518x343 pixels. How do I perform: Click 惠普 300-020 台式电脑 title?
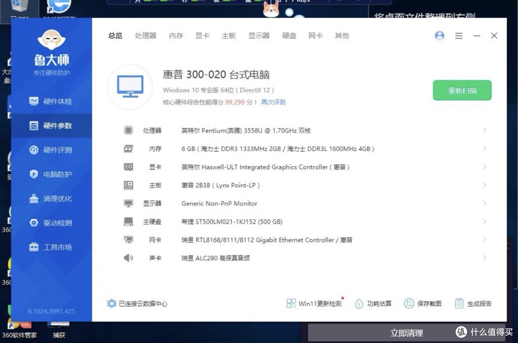pos(216,75)
